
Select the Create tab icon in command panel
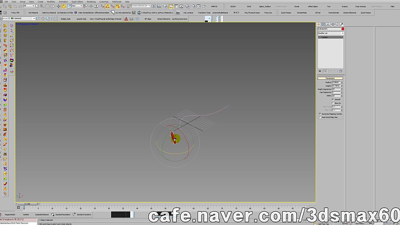[x=318, y=24]
